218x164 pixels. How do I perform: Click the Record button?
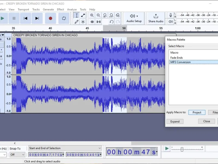[50, 18]
